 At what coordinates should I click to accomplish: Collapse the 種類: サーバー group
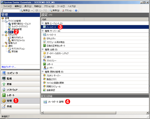click(x=43, y=31)
